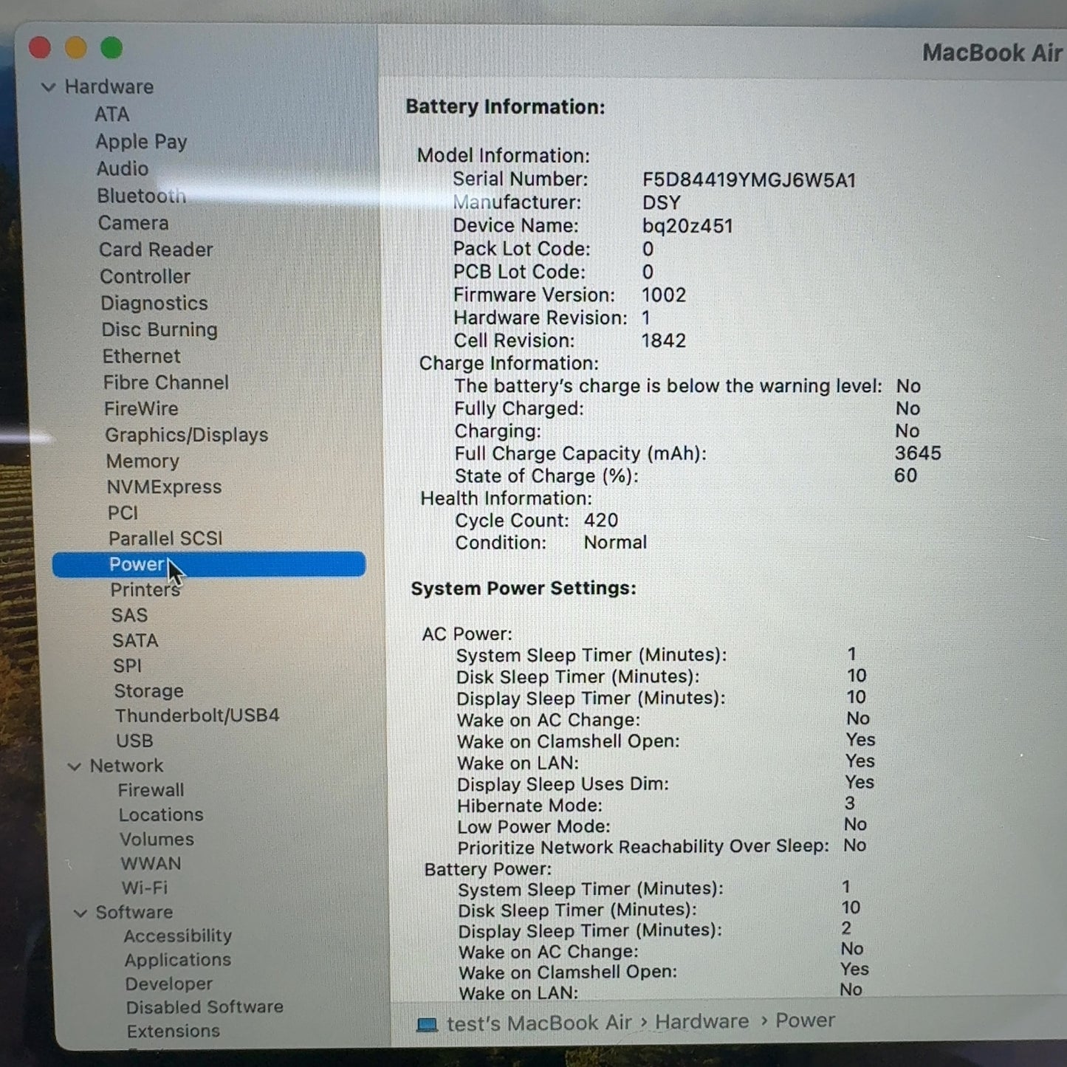Screen dimensions: 1067x1067
Task: Collapse the Network section chevron
Action: click(x=74, y=766)
